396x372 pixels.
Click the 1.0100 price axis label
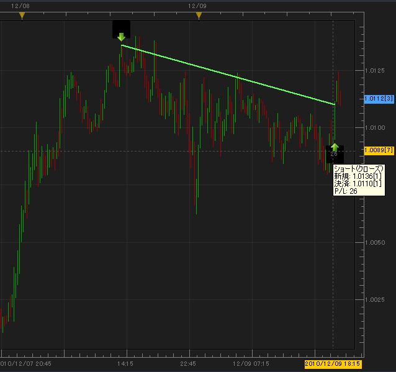374,128
